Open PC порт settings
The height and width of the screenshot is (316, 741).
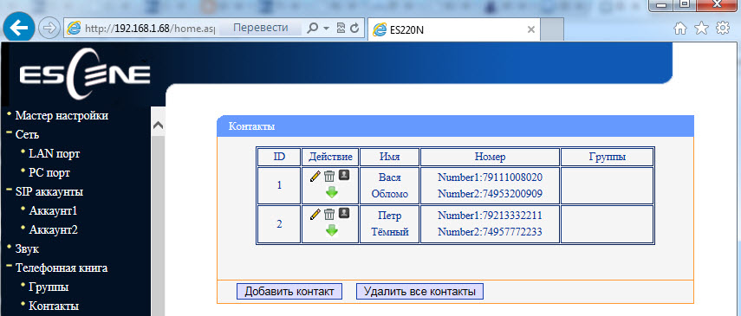[x=49, y=172]
